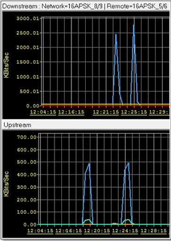171x241 pixels.
Task: Click the Upstream 100.00 axis value
Action: [x=27, y=212]
